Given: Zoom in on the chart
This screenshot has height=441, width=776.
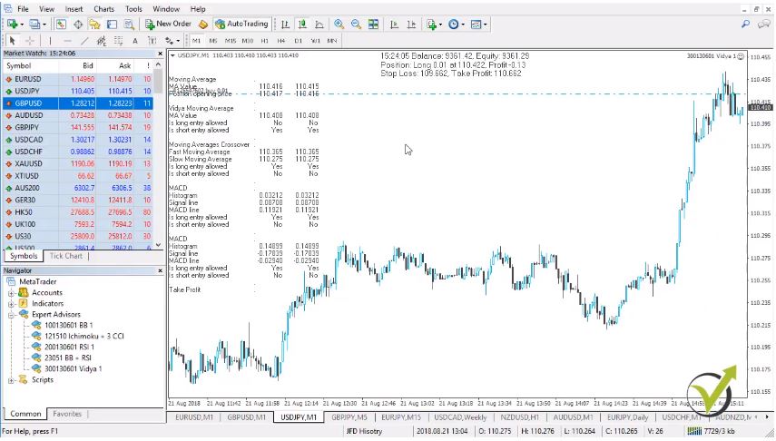Looking at the screenshot, I should pyautogui.click(x=339, y=24).
